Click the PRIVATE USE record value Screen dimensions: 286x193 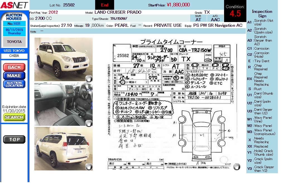(168, 25)
